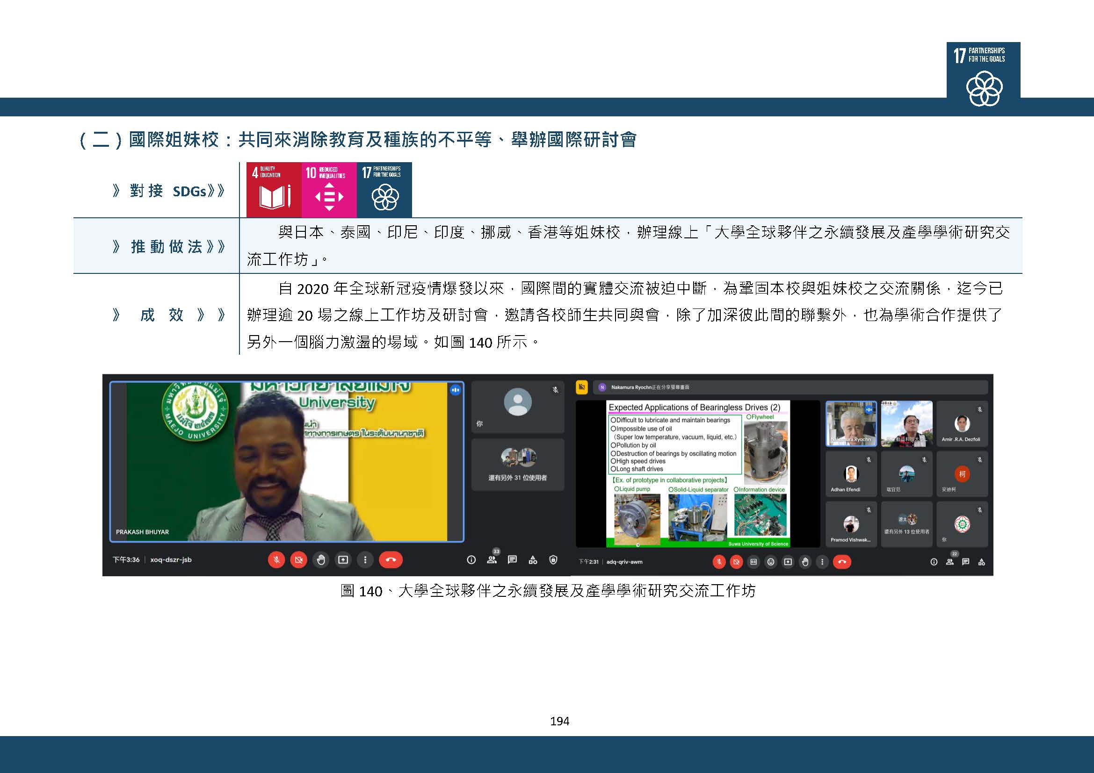The height and width of the screenshot is (773, 1094).
Task: Click the 圖 140 figure caption
Action: click(x=548, y=591)
